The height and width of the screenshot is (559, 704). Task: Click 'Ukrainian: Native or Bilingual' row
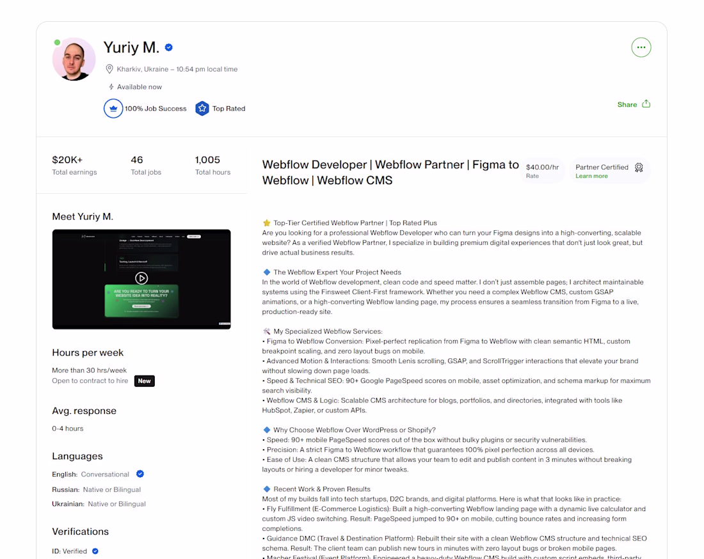coord(99,504)
